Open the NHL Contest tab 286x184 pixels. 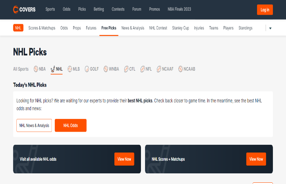158,28
